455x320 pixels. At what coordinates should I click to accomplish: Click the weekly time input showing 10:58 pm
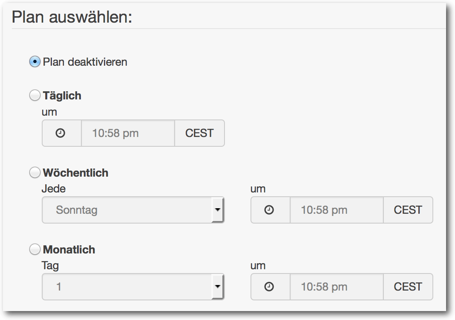[337, 210]
